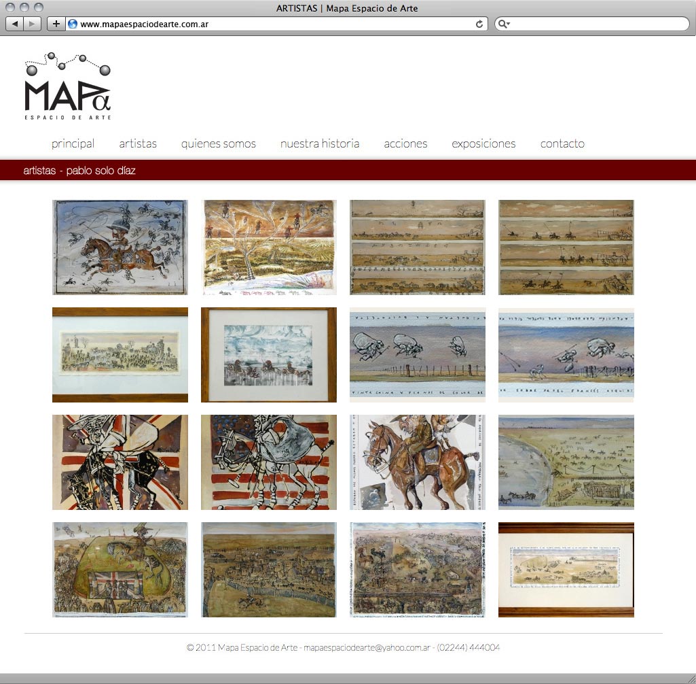Click inside the browser search field
Viewport: 696px width, 684px height.
click(592, 24)
